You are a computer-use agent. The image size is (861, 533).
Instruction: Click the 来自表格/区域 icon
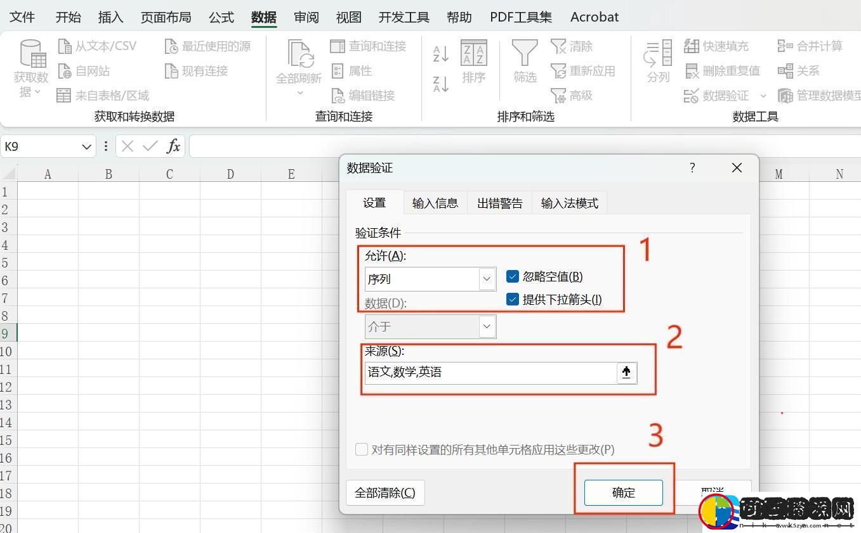[63, 96]
